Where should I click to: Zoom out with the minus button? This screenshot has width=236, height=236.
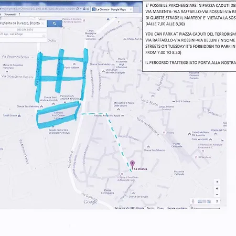click(217, 195)
